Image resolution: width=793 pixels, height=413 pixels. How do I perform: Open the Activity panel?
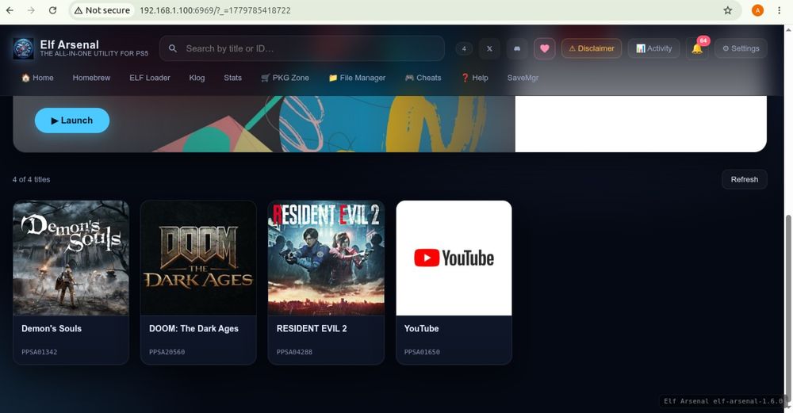point(654,48)
